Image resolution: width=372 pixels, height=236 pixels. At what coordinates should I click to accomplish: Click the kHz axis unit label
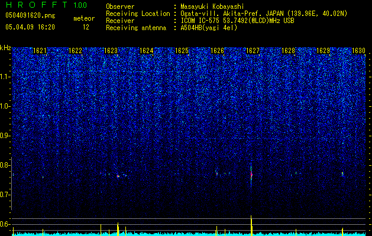tap(5, 48)
